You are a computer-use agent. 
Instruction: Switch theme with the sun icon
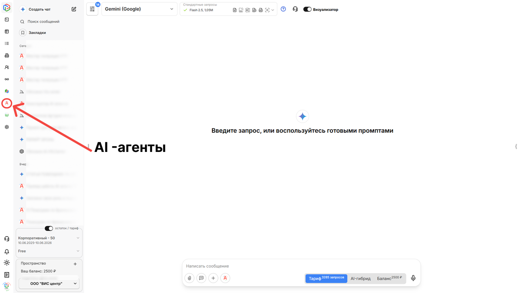pyautogui.click(x=7, y=263)
